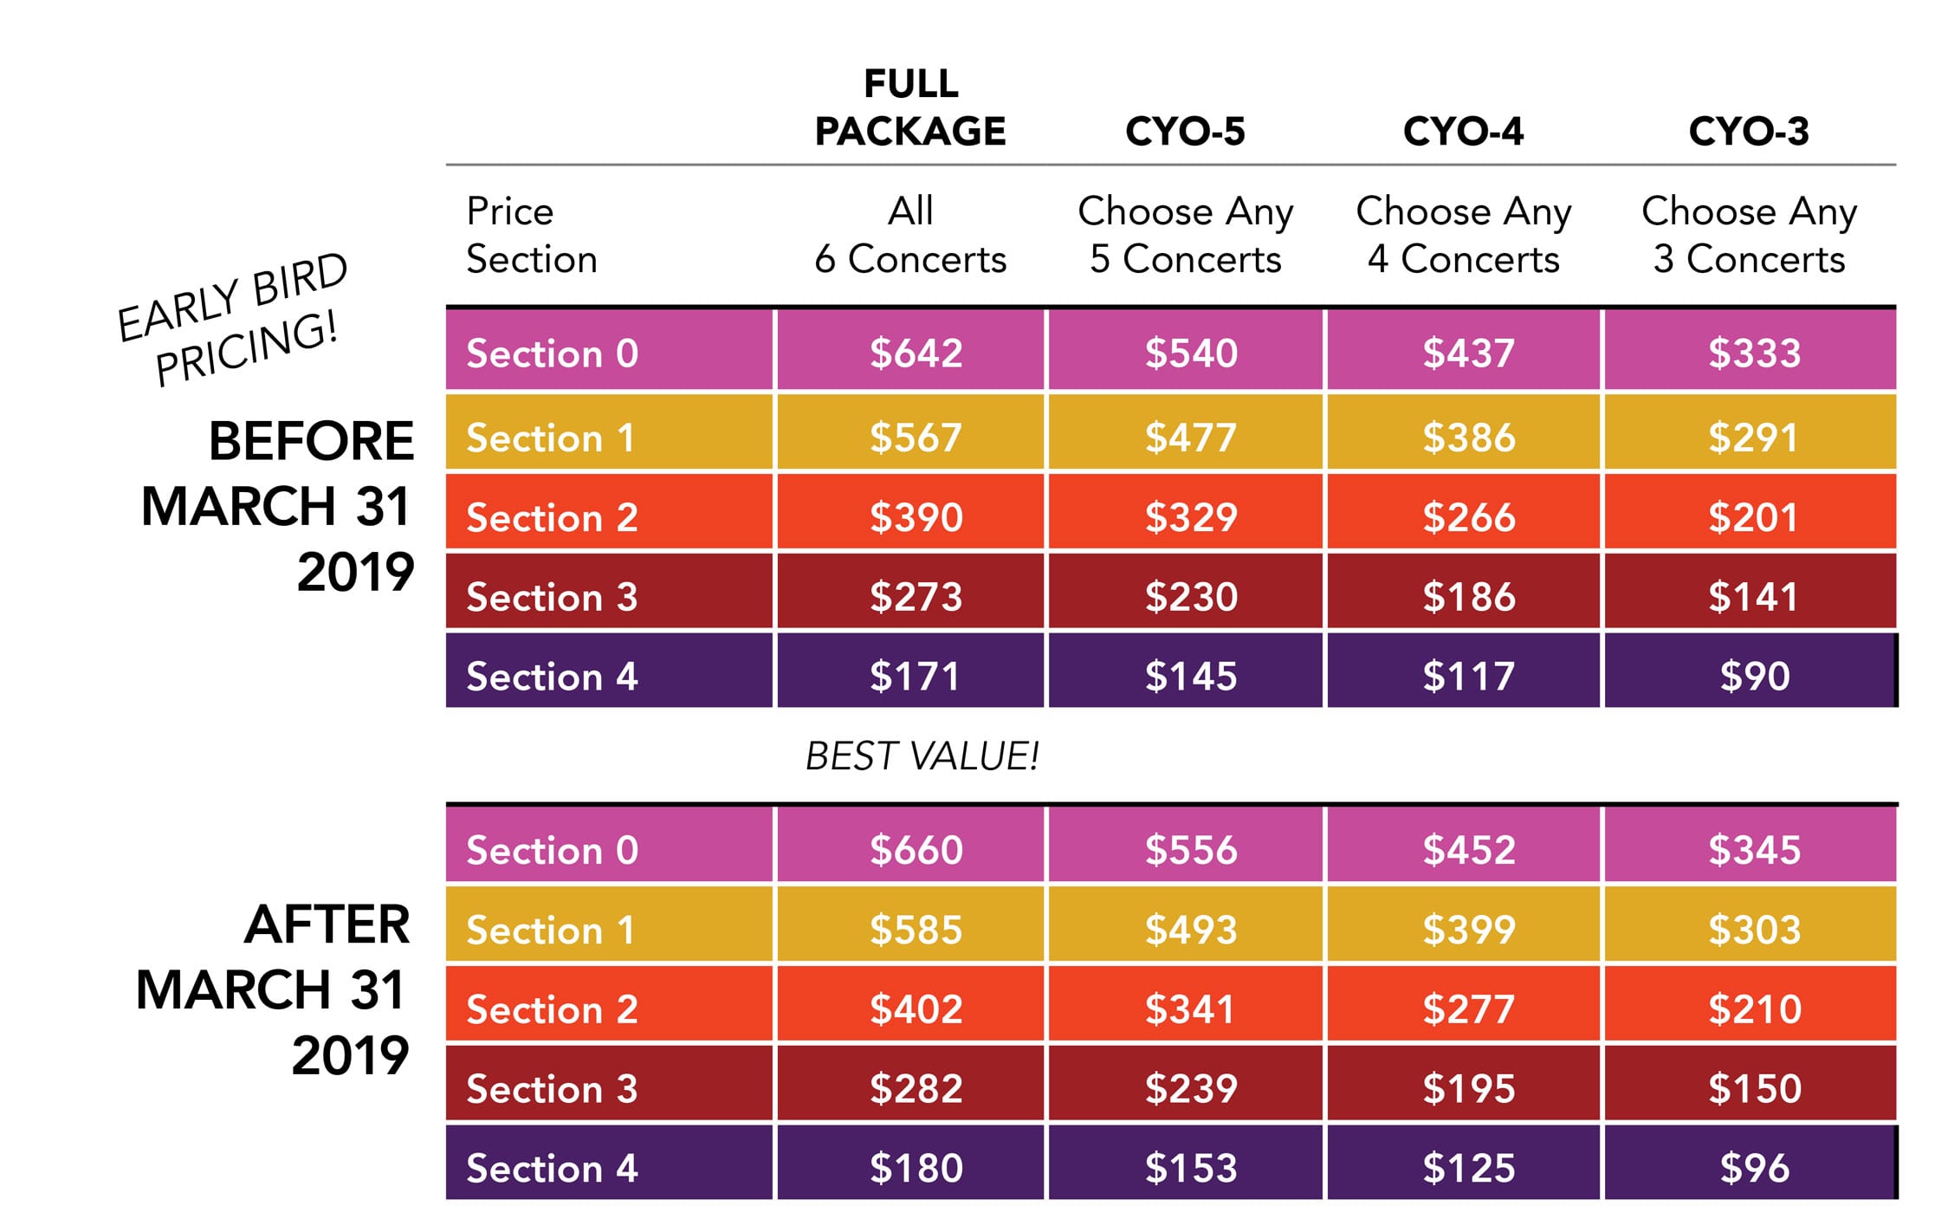Select the $477 Section 1 price
The width and height of the screenshot is (1935, 1232).
pyautogui.click(x=1190, y=437)
